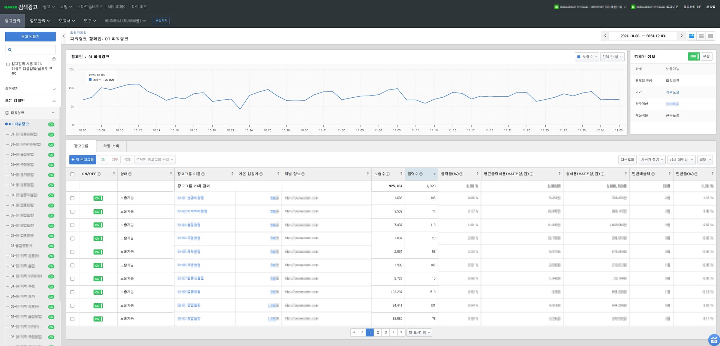Click the 다운로드 button
720x346 pixels.
pos(627,160)
